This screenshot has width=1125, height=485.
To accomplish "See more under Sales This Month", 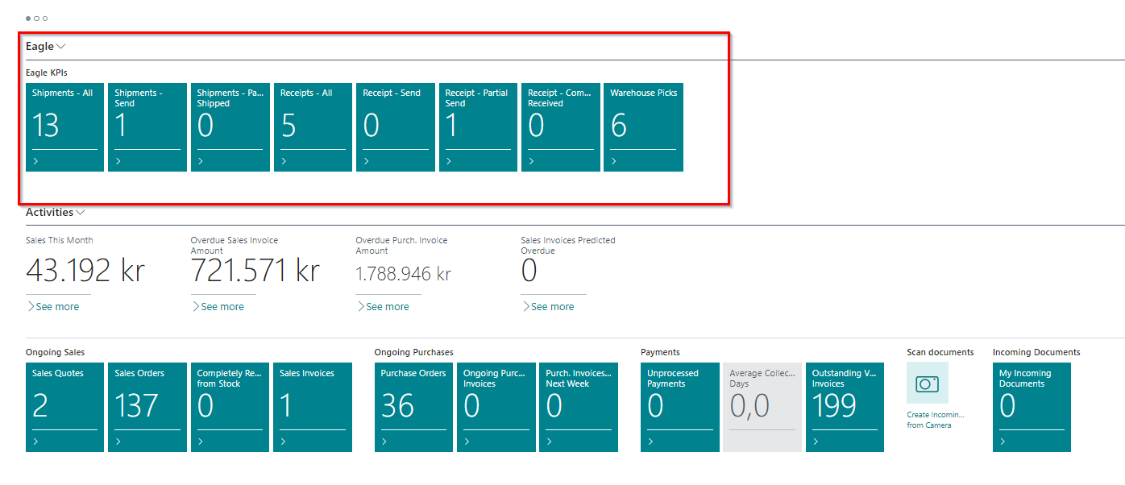I will click(53, 307).
